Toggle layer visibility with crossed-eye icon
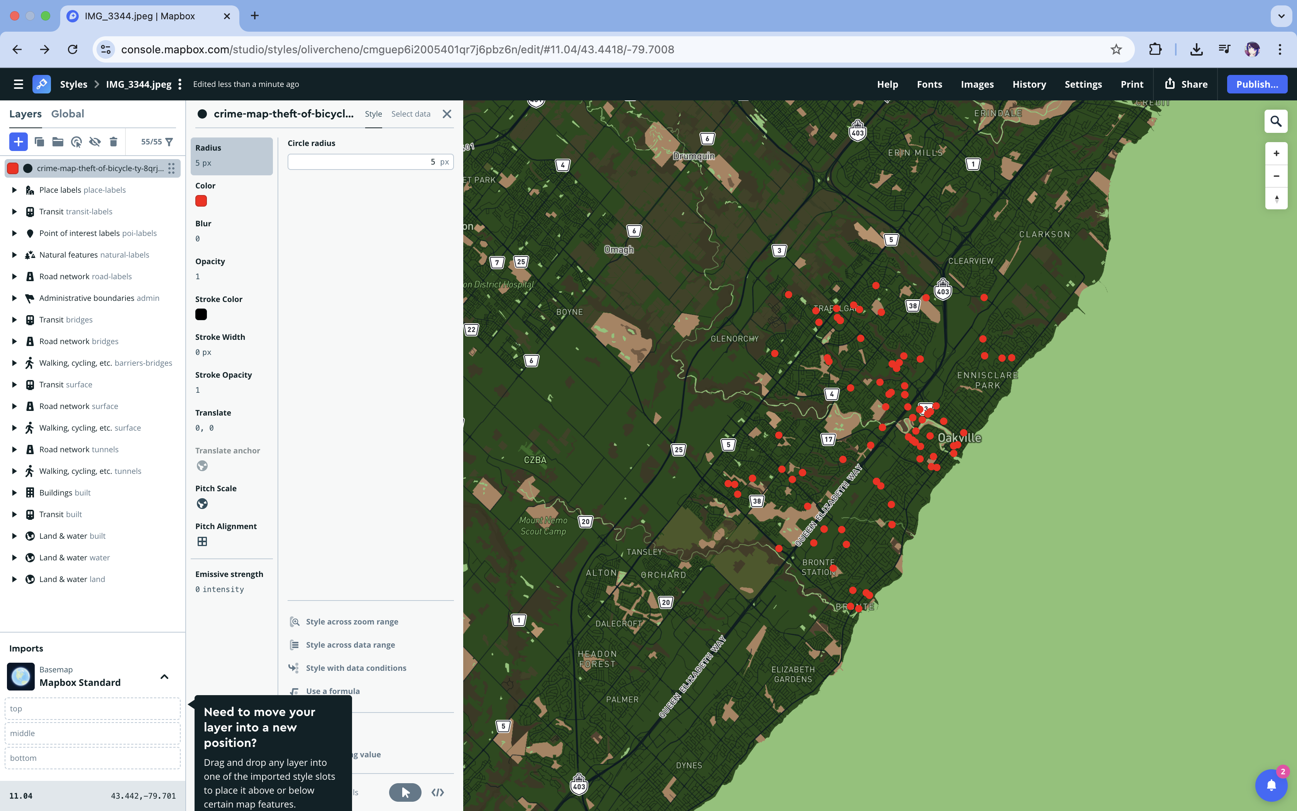The image size is (1297, 811). 95,142
